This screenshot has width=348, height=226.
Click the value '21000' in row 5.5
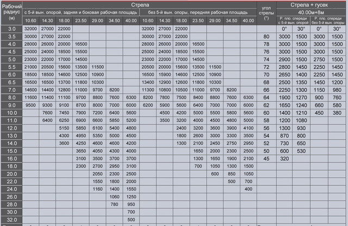[30, 67]
